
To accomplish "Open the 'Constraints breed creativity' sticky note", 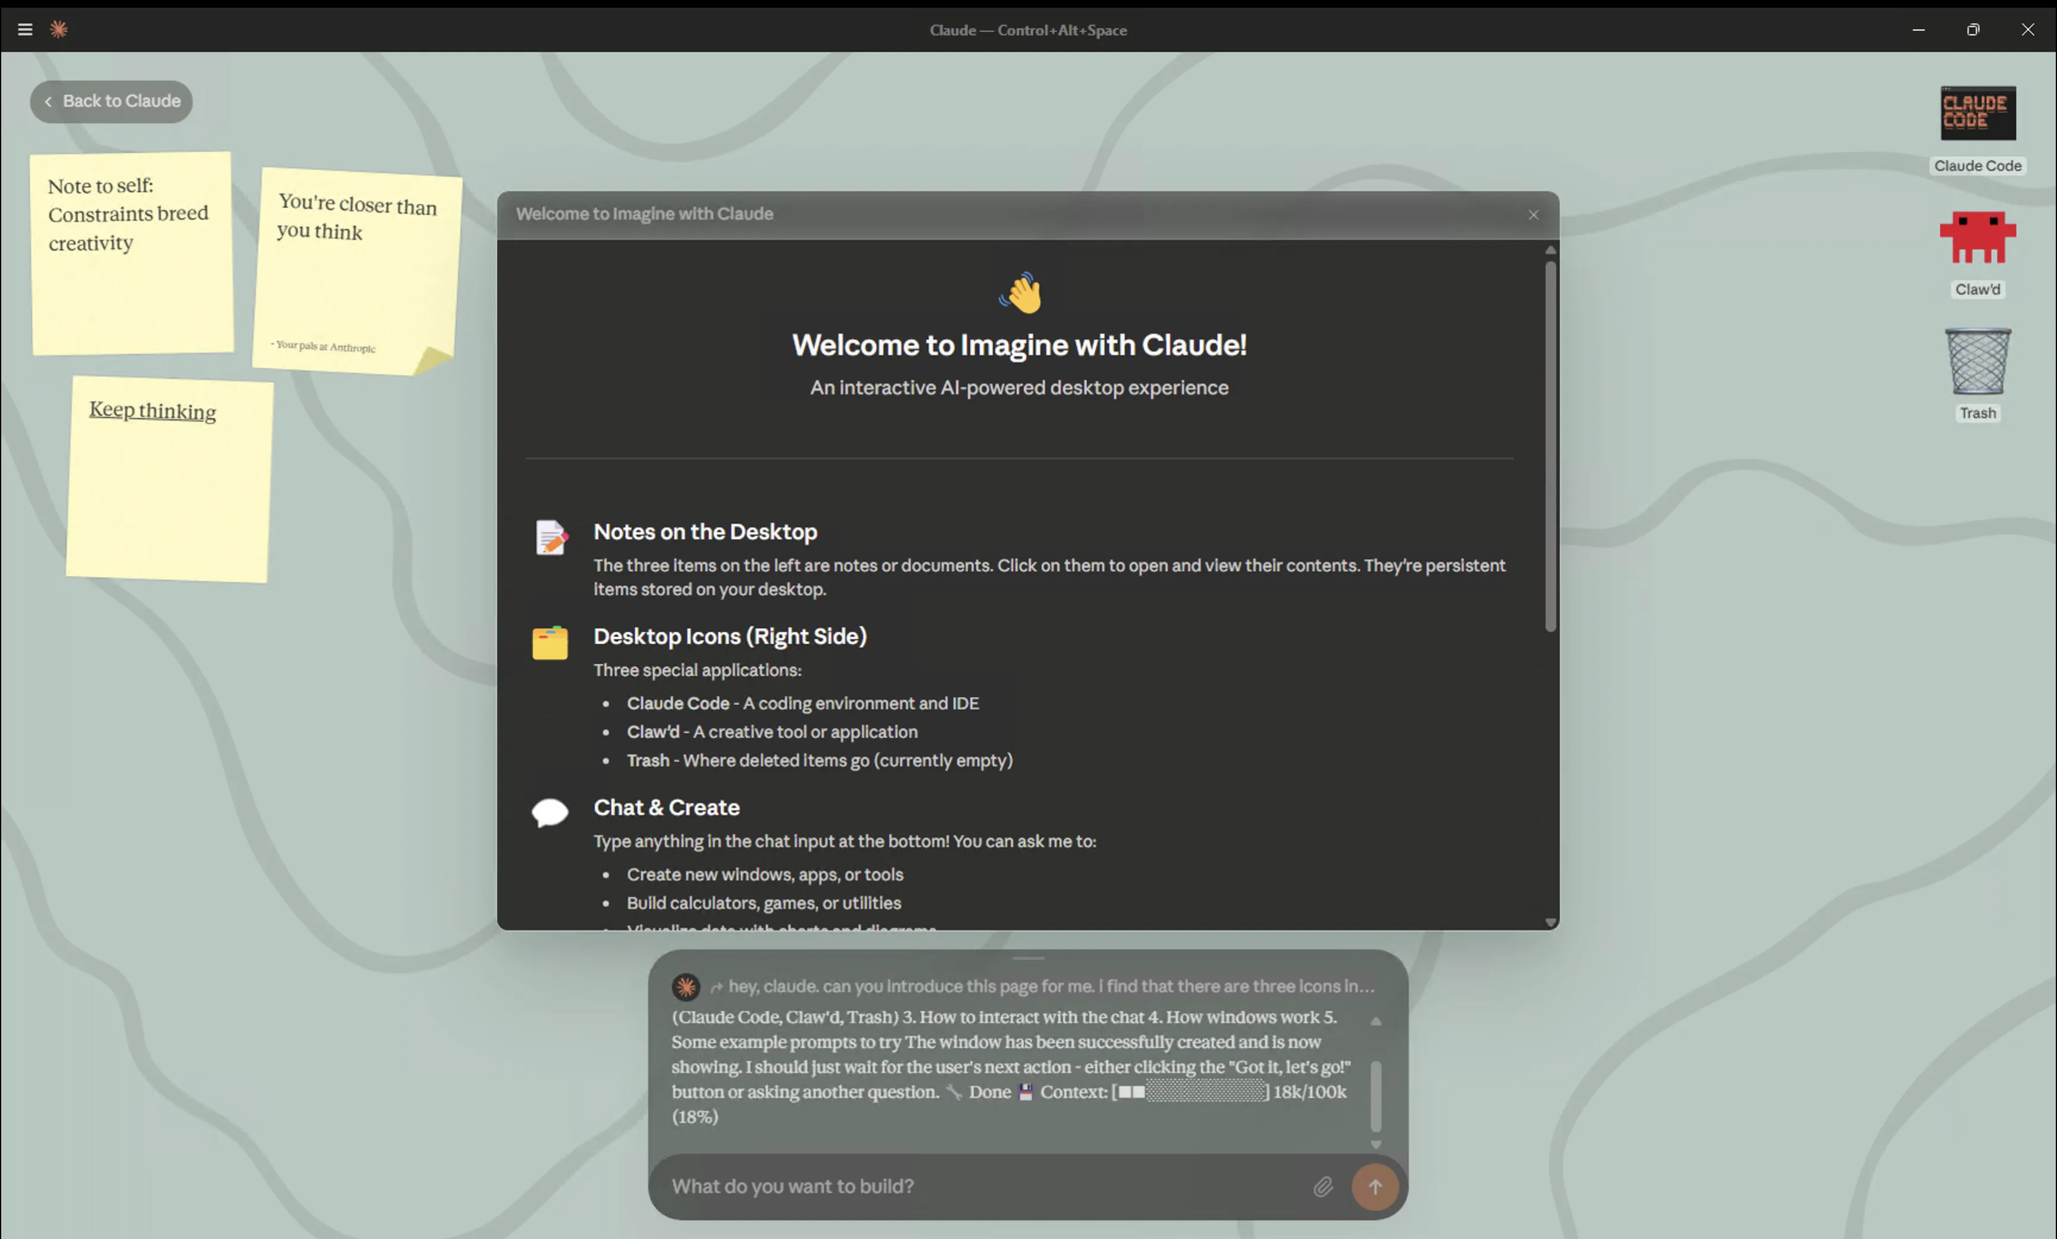I will click(133, 254).
